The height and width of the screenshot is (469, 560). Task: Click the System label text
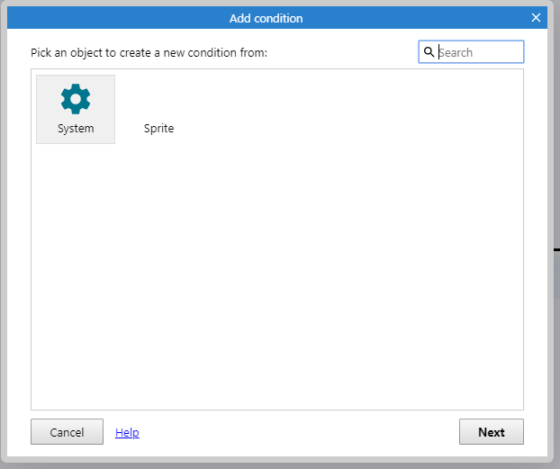[x=76, y=129]
